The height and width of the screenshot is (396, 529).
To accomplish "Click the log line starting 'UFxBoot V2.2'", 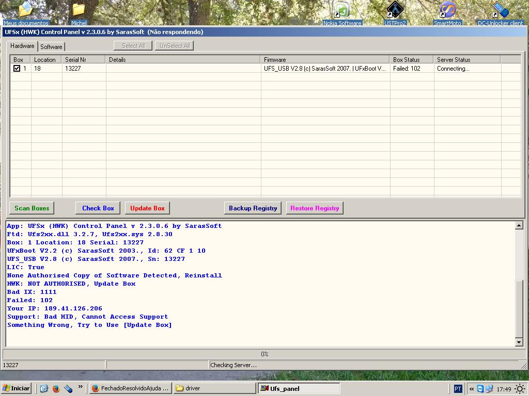I will pos(106,251).
